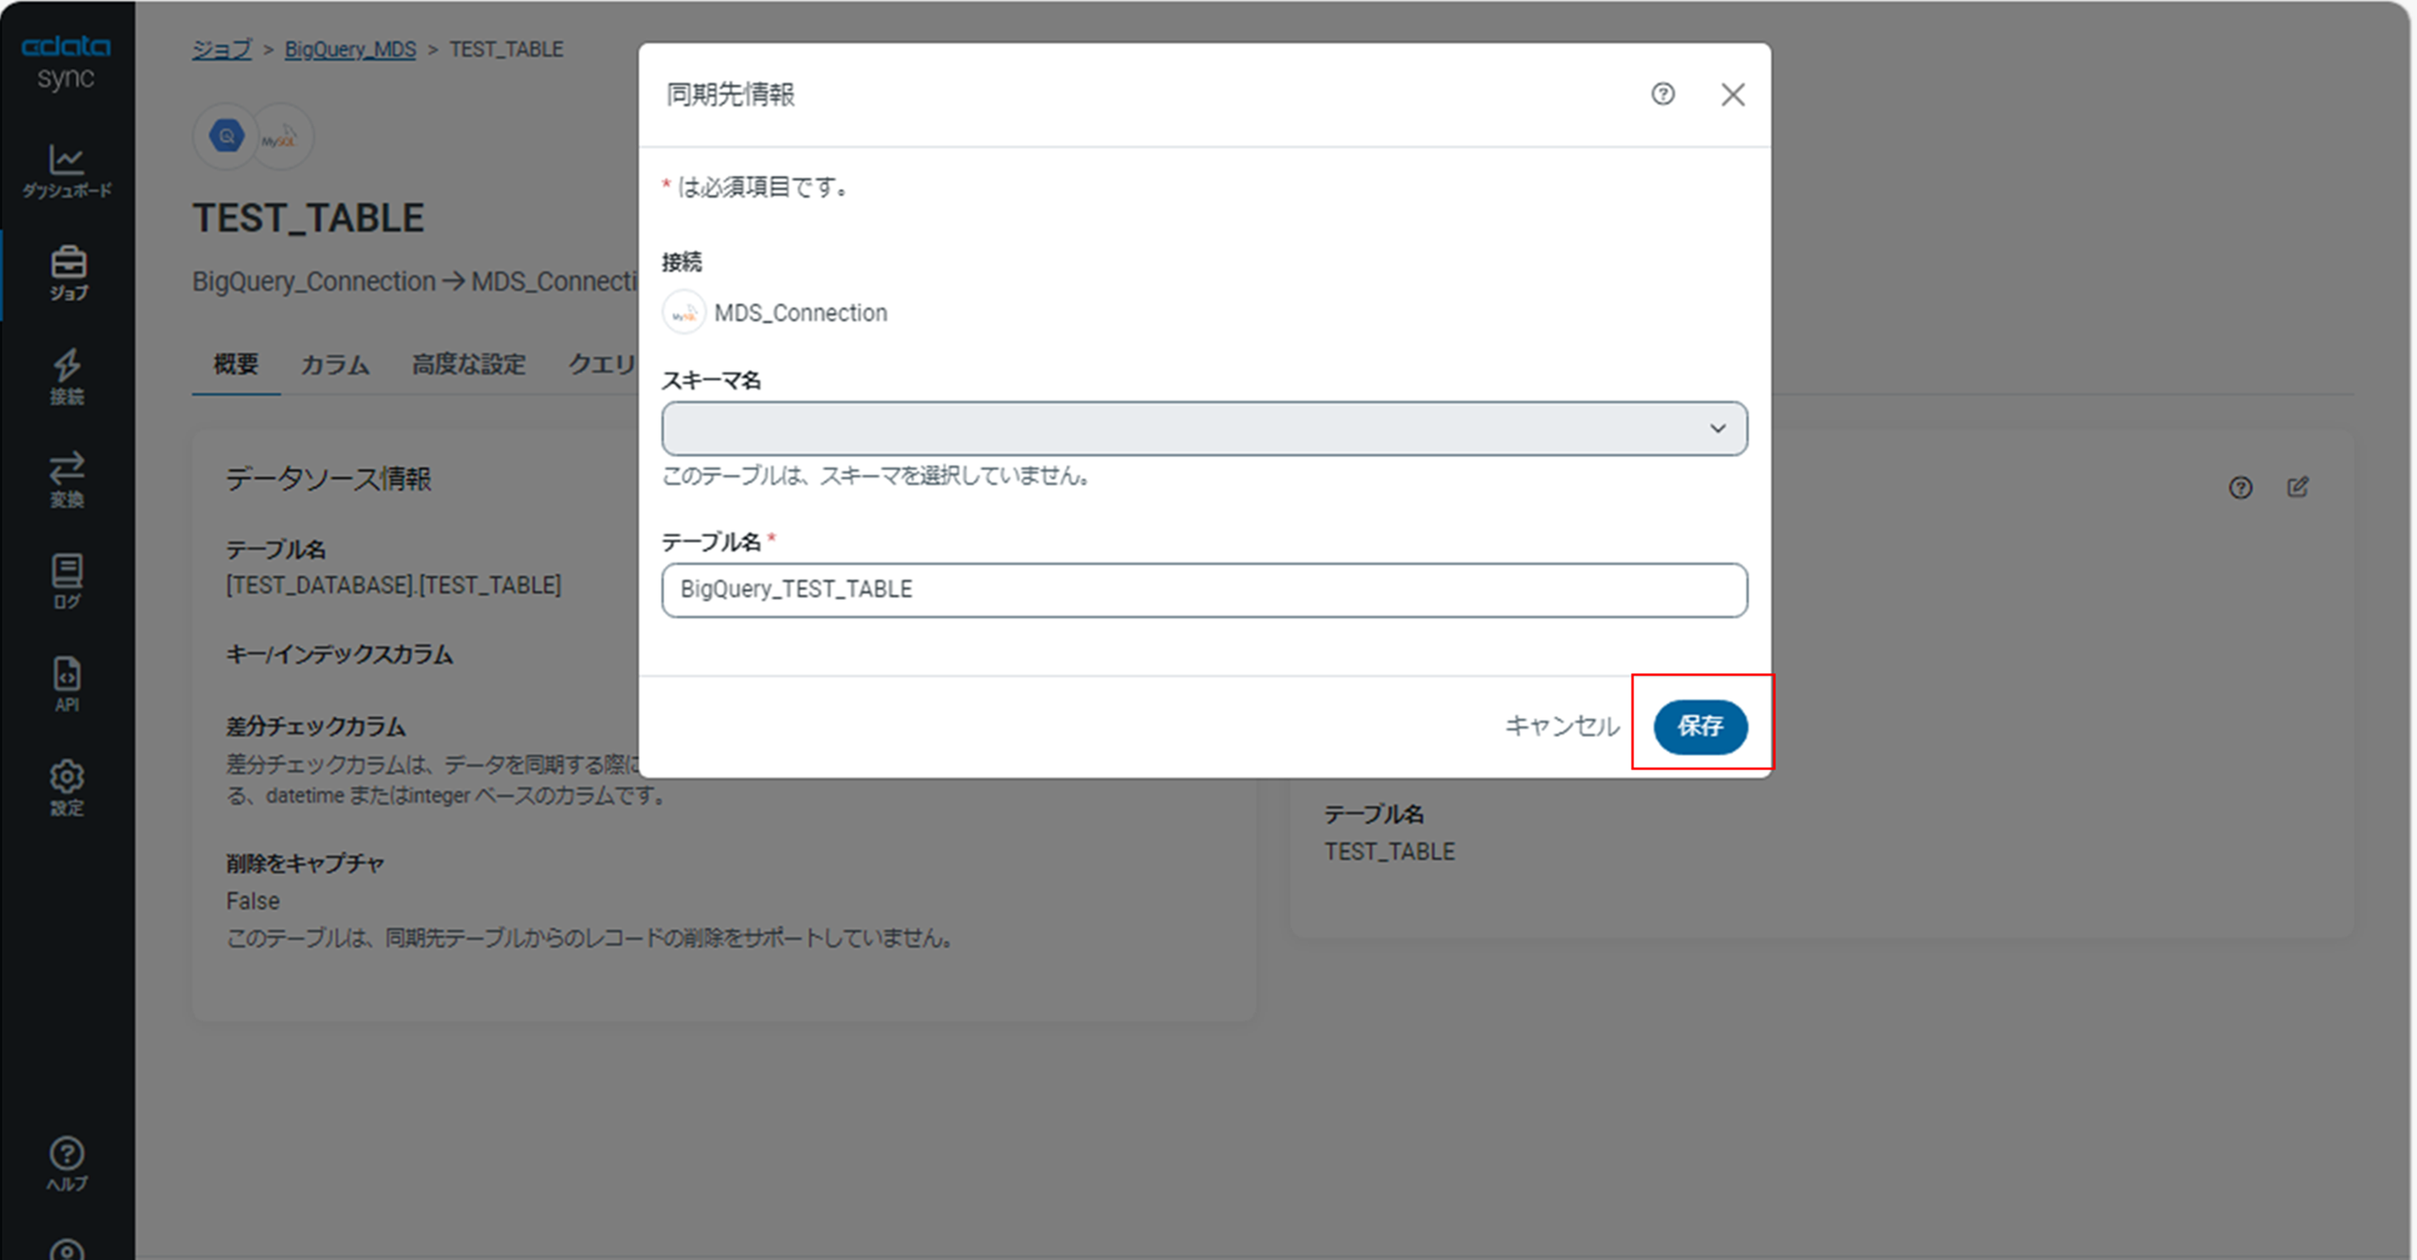The height and width of the screenshot is (1260, 2417).
Task: Click the CData Sync logo
Action: 66,62
